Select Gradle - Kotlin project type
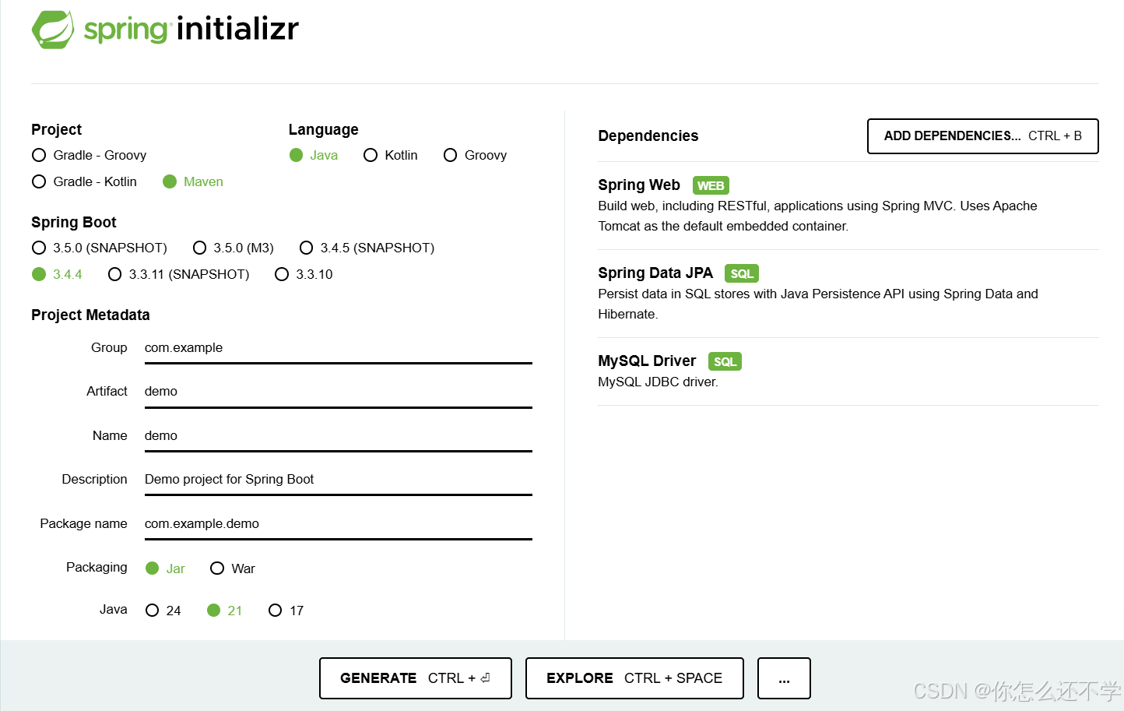The width and height of the screenshot is (1124, 711). pos(84,181)
